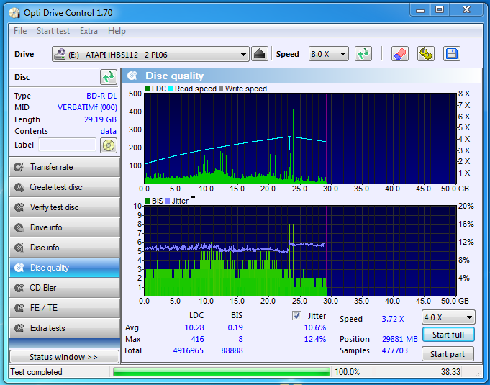Screen dimensions: 490x385
Task: Click the green test progress bar
Action: [221, 372]
